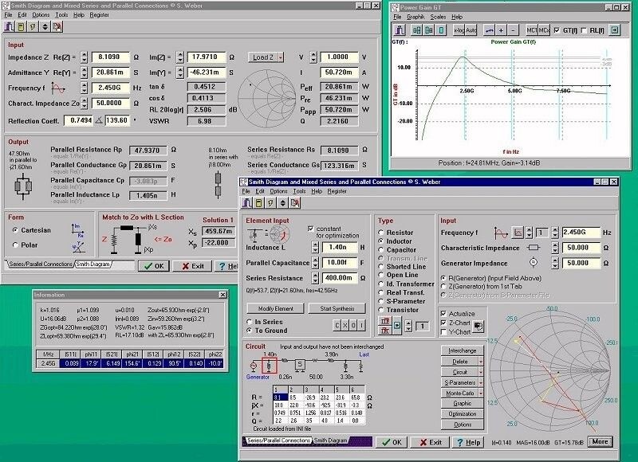This screenshot has height=462, width=638.
Task: Click the MC1 button in Power Gain toolbar
Action: click(x=531, y=30)
